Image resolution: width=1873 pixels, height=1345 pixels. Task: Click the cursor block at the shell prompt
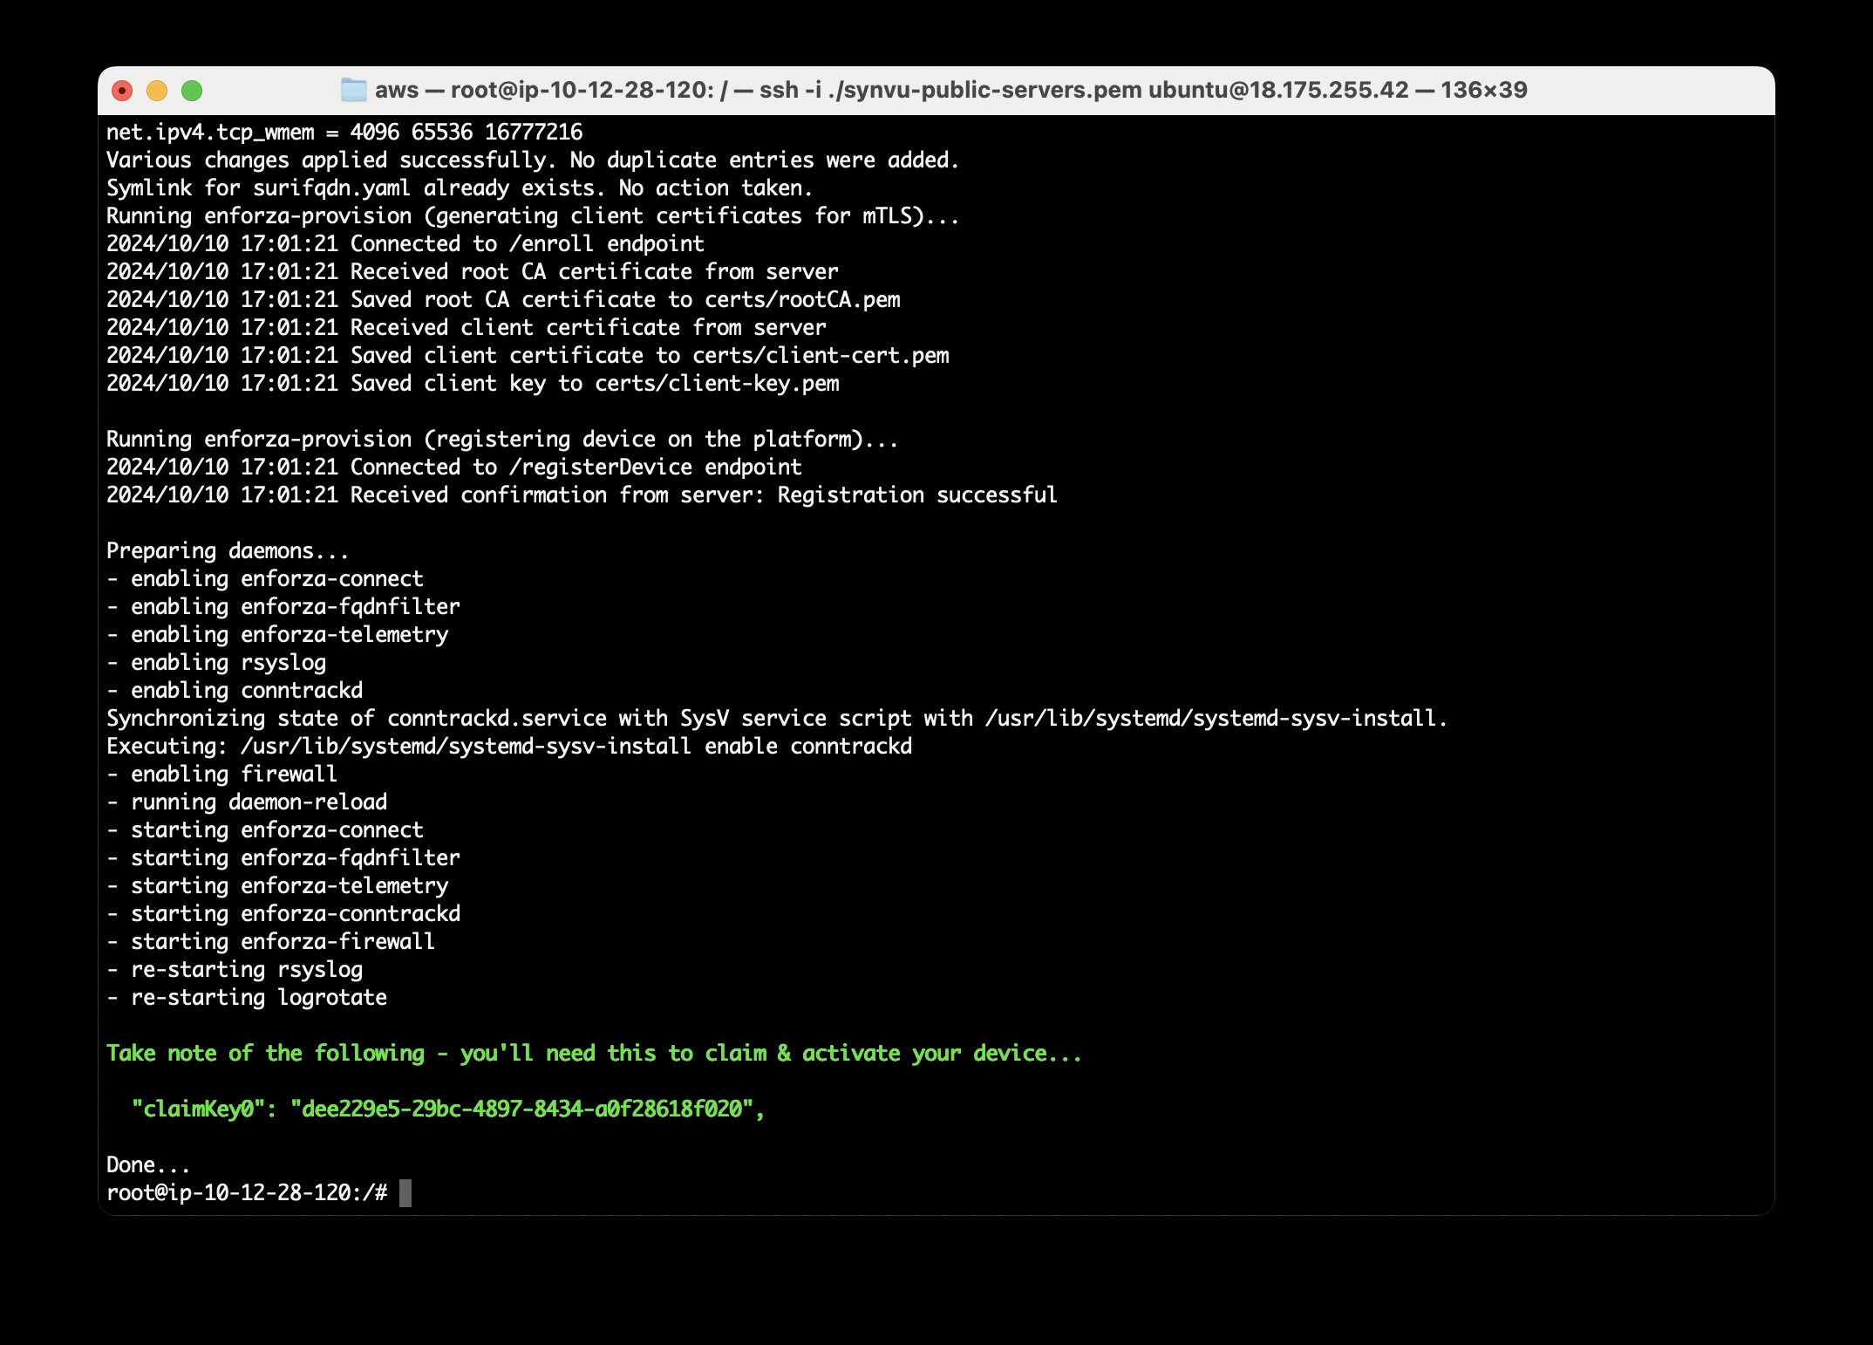point(405,1192)
